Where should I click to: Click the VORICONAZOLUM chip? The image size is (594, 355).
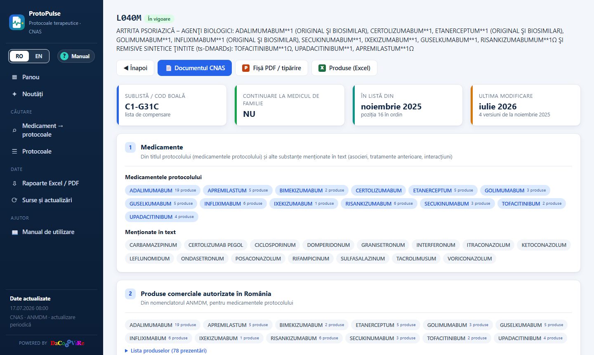coord(470,259)
